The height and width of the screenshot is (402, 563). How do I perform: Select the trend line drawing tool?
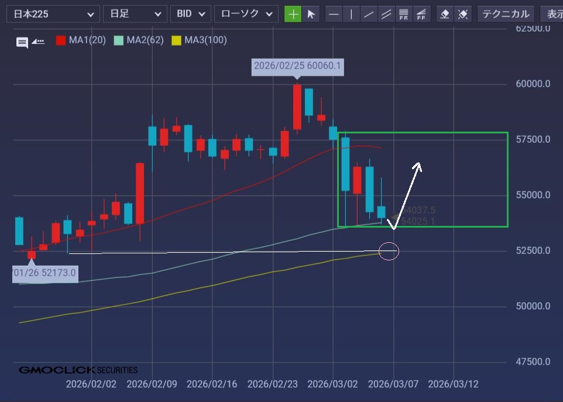tap(368, 14)
